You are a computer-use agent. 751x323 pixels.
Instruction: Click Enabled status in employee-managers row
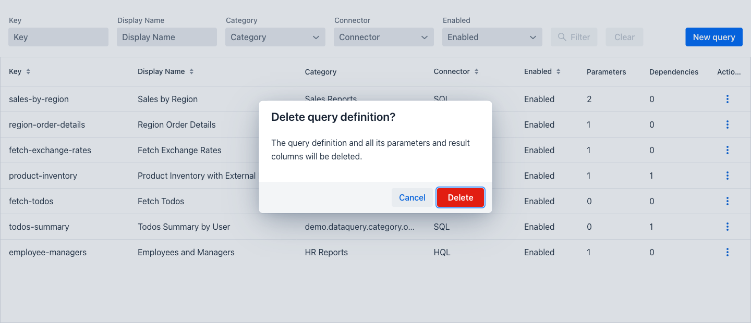539,252
